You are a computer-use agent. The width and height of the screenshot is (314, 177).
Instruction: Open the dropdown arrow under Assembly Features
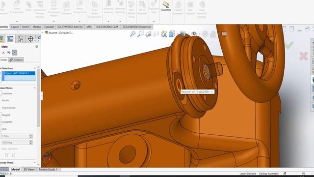108,21
